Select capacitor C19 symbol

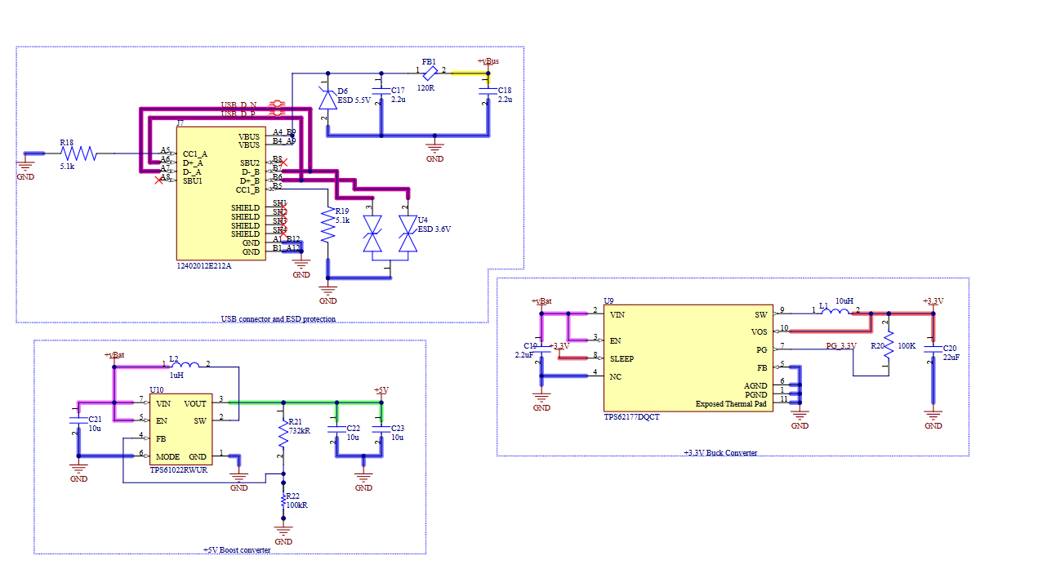[x=541, y=350]
